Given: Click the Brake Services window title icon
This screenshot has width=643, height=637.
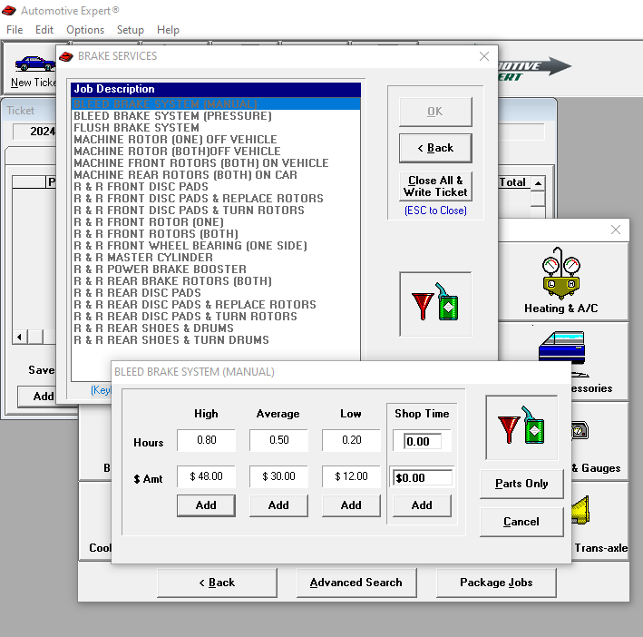Looking at the screenshot, I should tap(66, 56).
